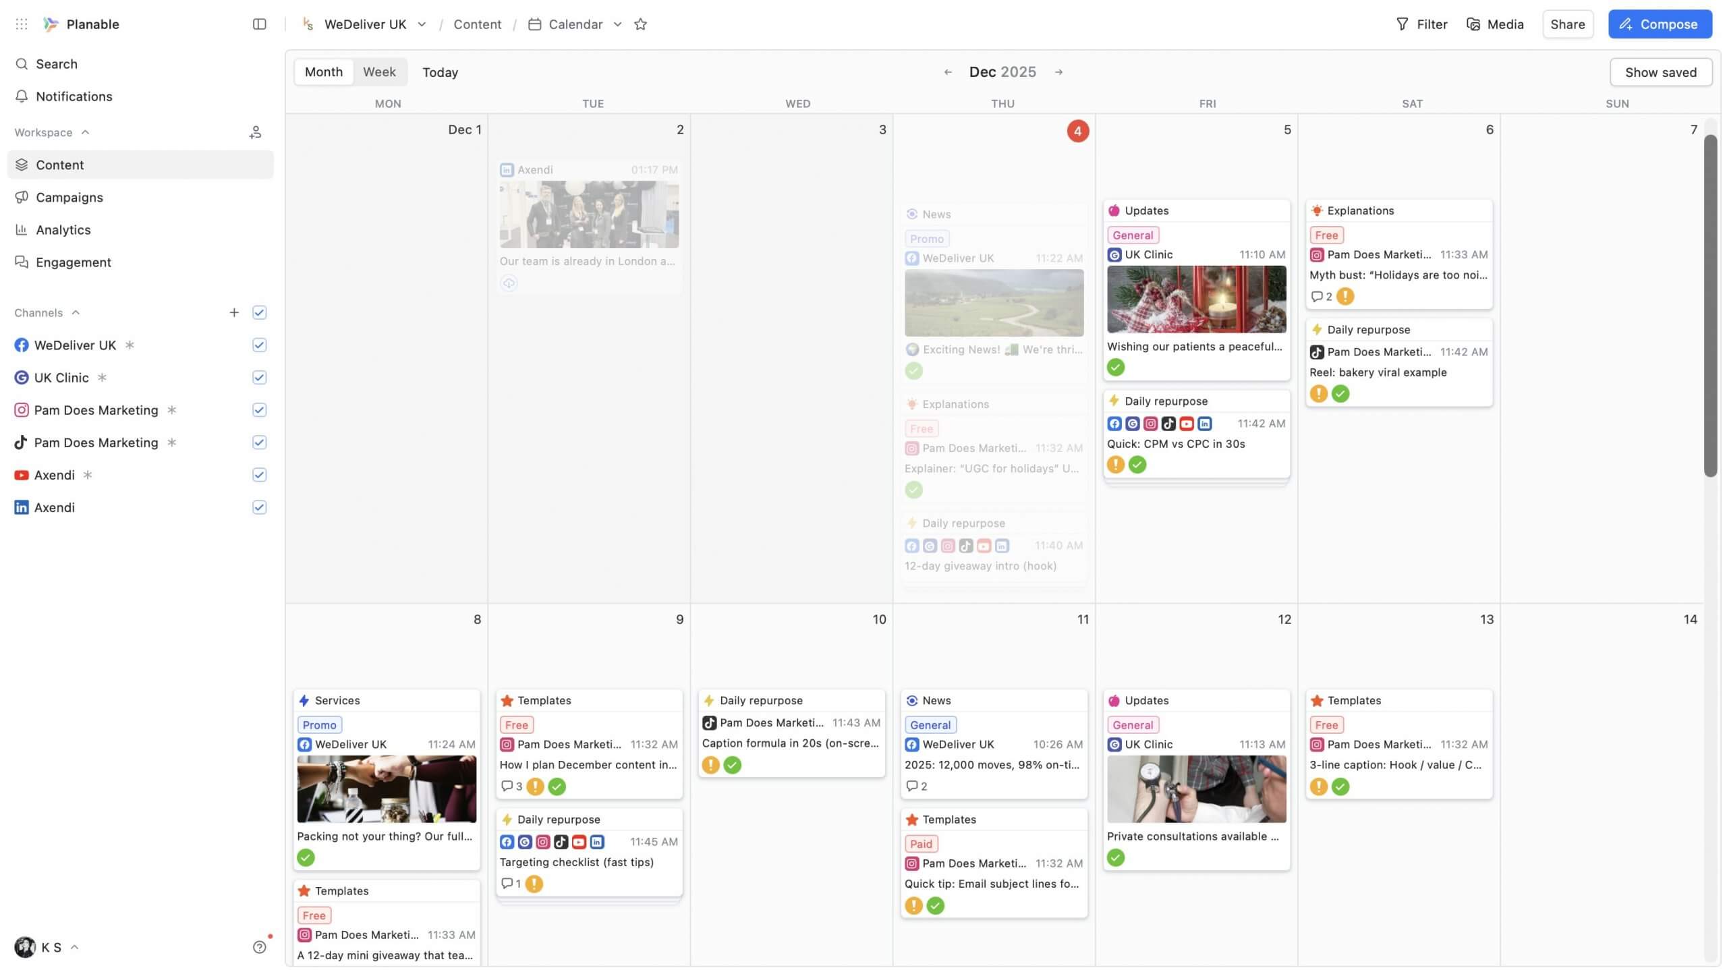1727x970 pixels.
Task: Favorite the Calendar view via star icon
Action: click(x=640, y=24)
